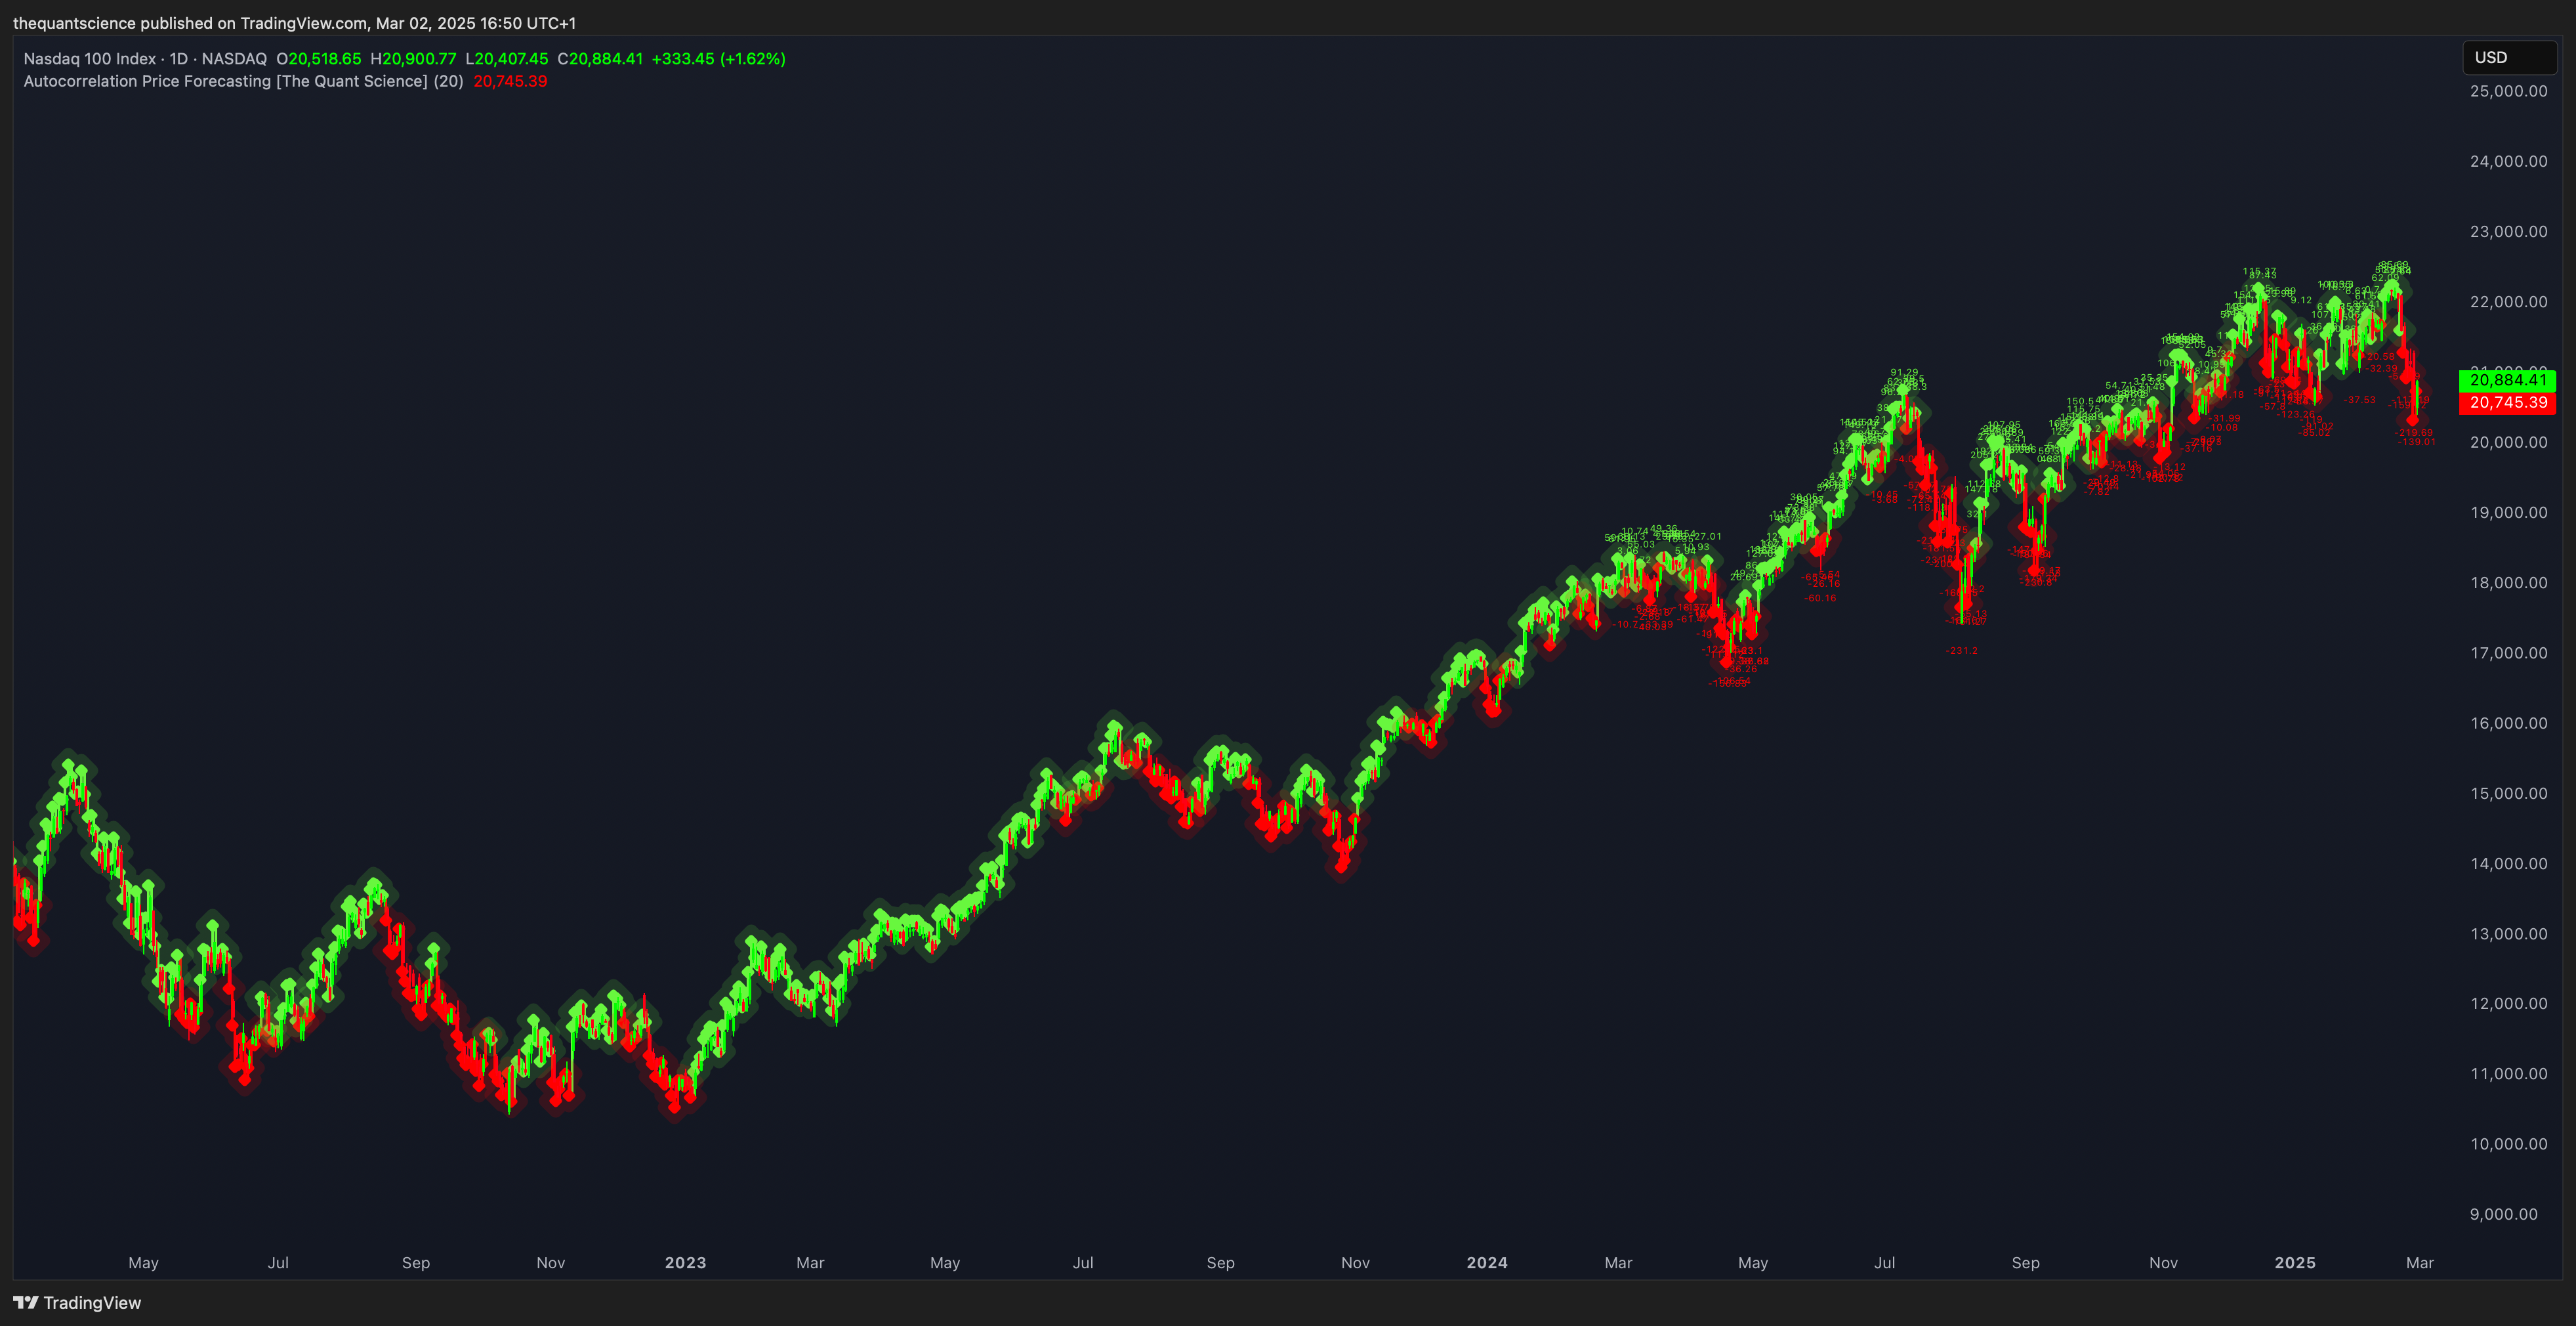Viewport: 2576px width, 1326px height.
Task: Click the 20,000.00 price axis label
Action: (2508, 442)
